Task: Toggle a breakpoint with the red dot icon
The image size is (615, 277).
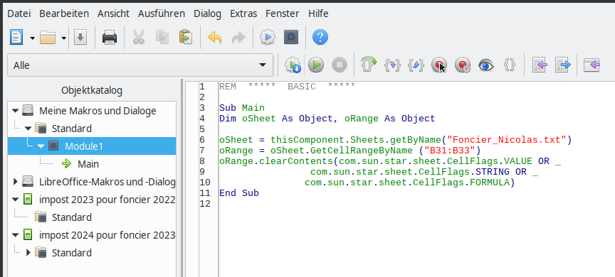Action: pos(439,65)
